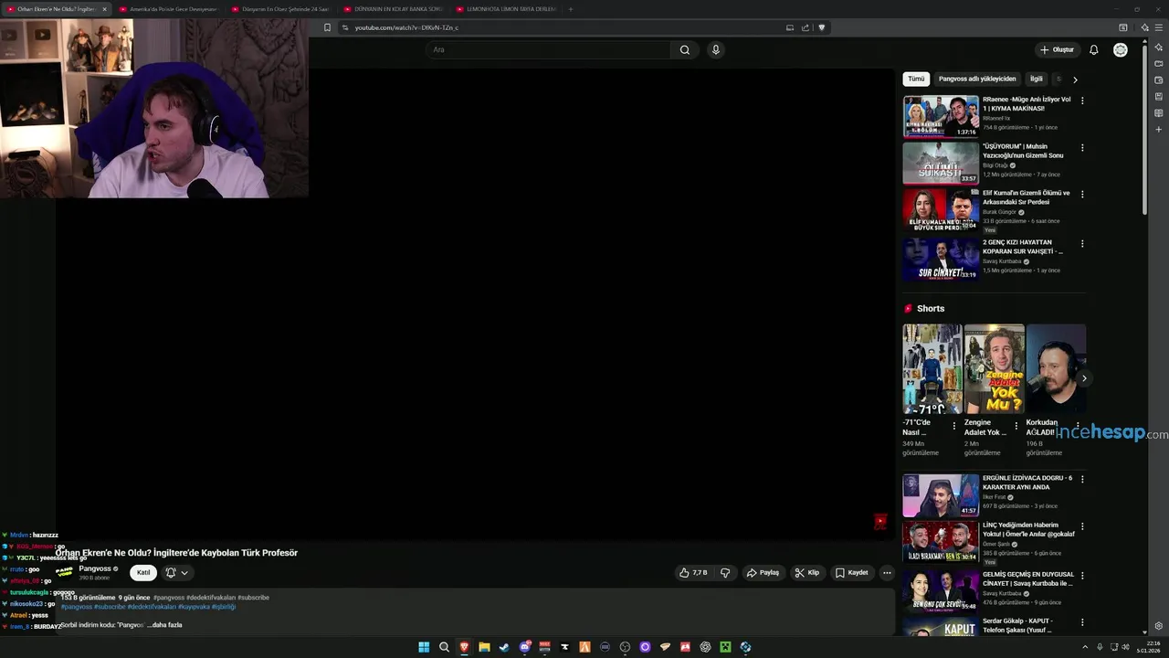Open options for RRaenee Müge Anlı video
This screenshot has width=1169, height=658.
[1082, 101]
